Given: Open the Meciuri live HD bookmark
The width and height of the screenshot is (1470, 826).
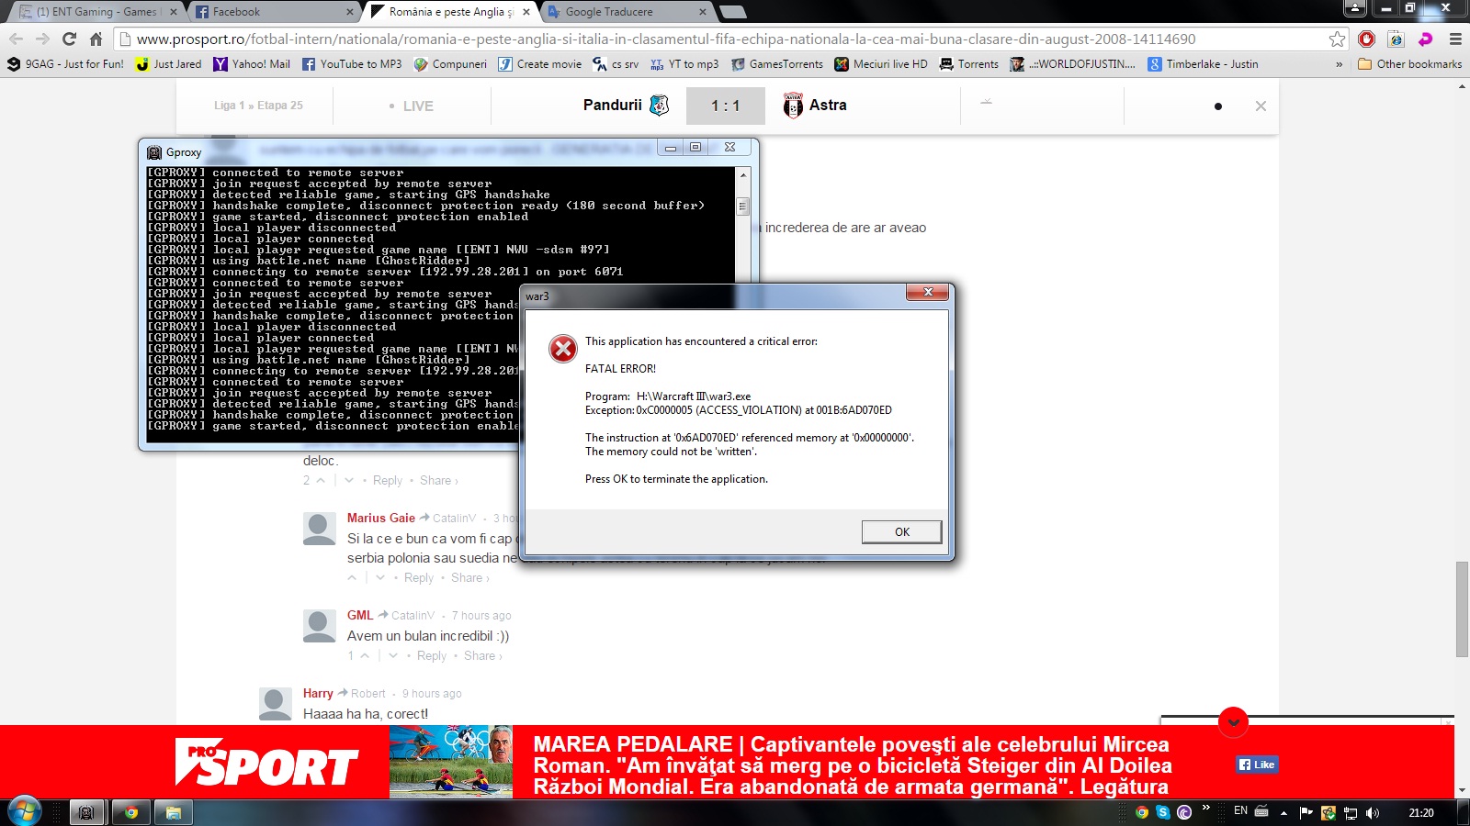Looking at the screenshot, I should (881, 64).
